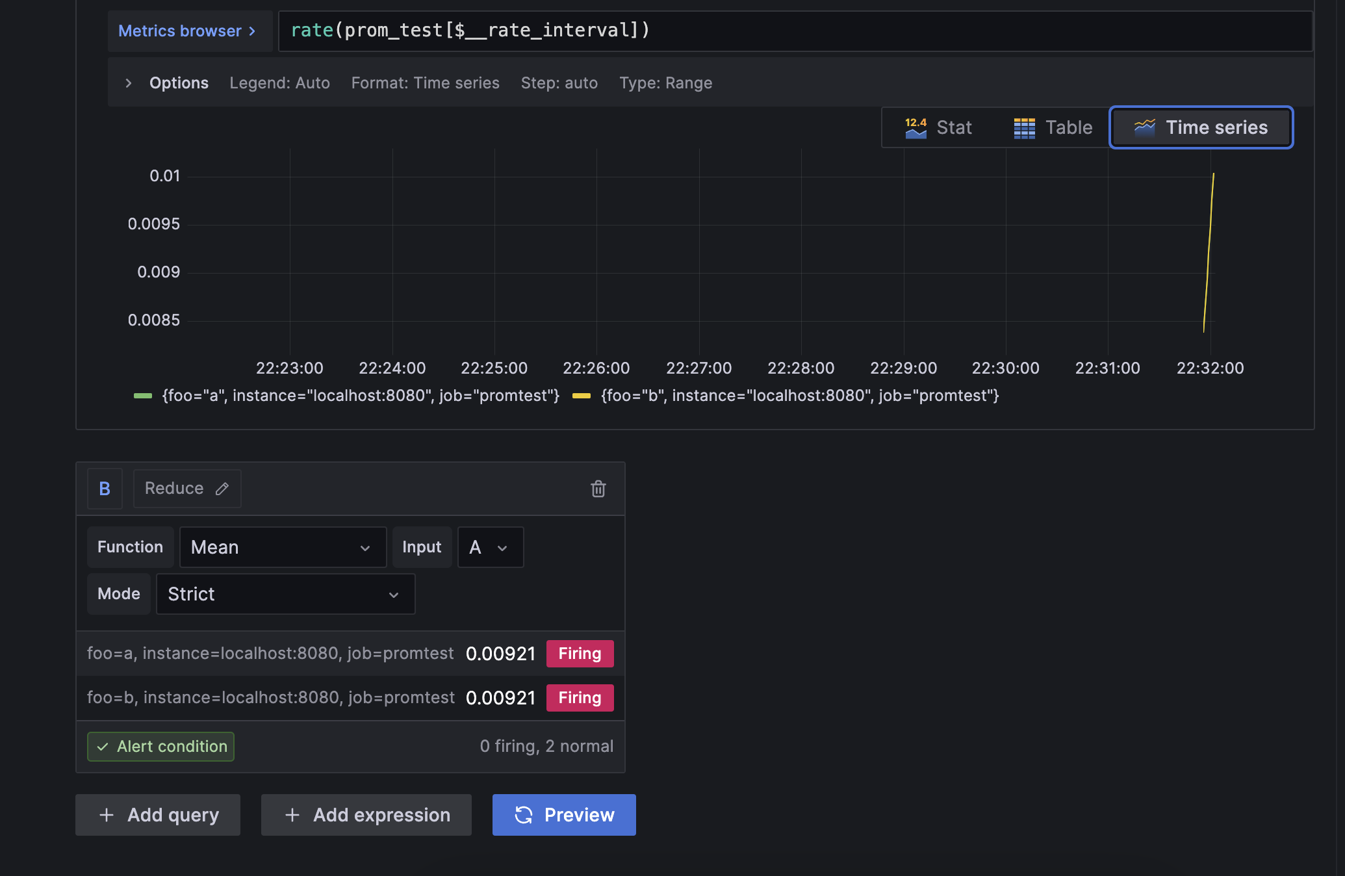This screenshot has height=876, width=1345.
Task: Toggle the Alert condition indicator
Action: [x=161, y=747]
